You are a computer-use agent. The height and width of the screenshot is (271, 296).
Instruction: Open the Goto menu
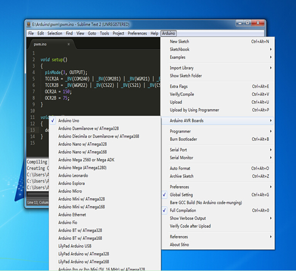(92, 34)
